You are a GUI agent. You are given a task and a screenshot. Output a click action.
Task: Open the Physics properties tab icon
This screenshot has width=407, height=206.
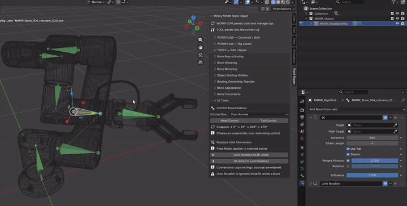tap(302, 155)
